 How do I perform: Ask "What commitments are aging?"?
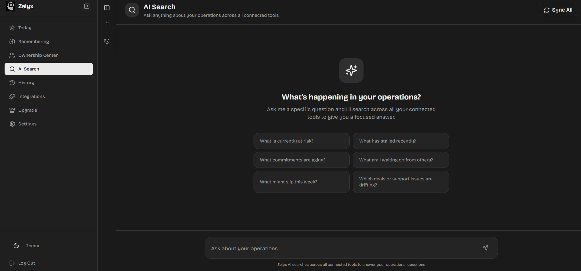tap(301, 160)
